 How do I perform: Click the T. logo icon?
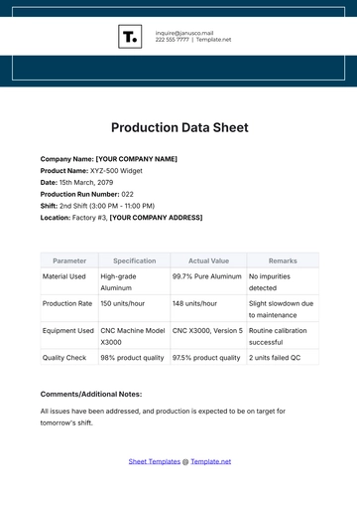point(130,37)
